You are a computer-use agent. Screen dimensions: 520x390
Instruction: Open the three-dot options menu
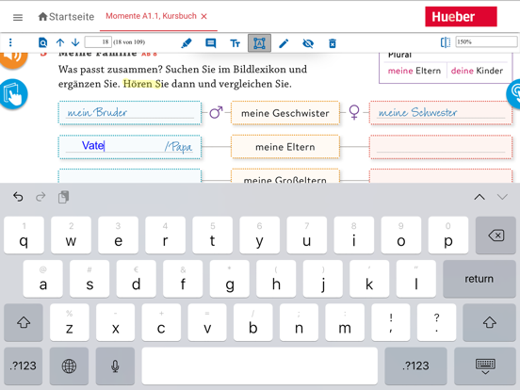[x=10, y=42]
